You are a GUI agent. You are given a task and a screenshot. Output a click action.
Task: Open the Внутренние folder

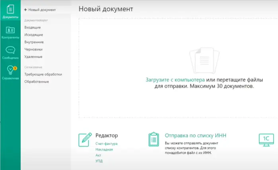coord(34,42)
